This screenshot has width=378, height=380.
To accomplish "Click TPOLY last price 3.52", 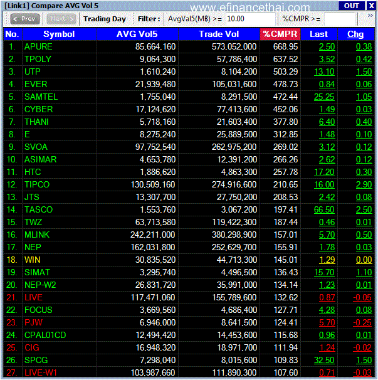I will click(x=327, y=60).
